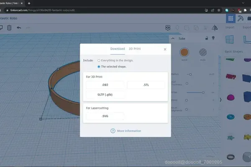Click the mirror flip tool icon
Screen dimensions: 251x167
215,28
